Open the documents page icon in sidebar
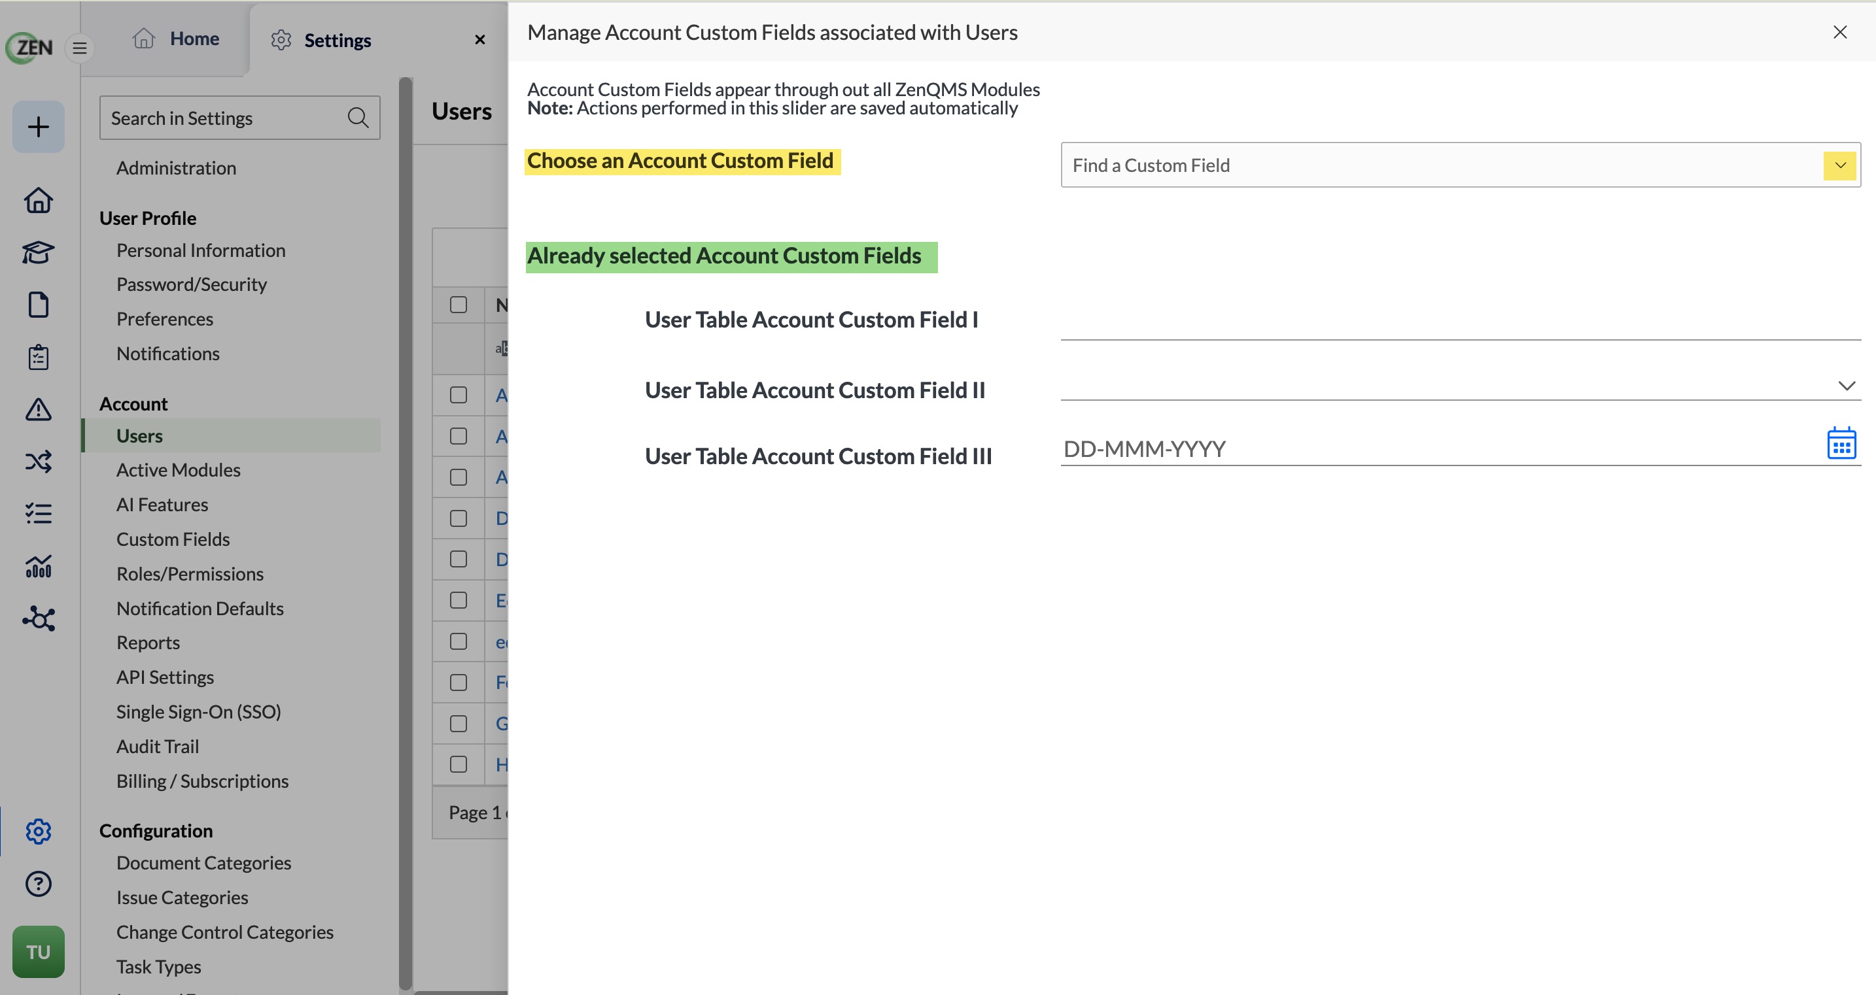The image size is (1876, 995). (x=38, y=305)
